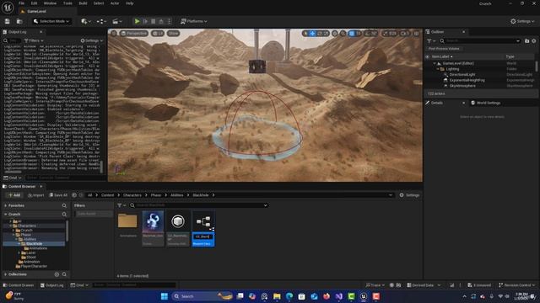Viewport: 540px width, 303px height.
Task: Open the File menu
Action: (x=21, y=3)
